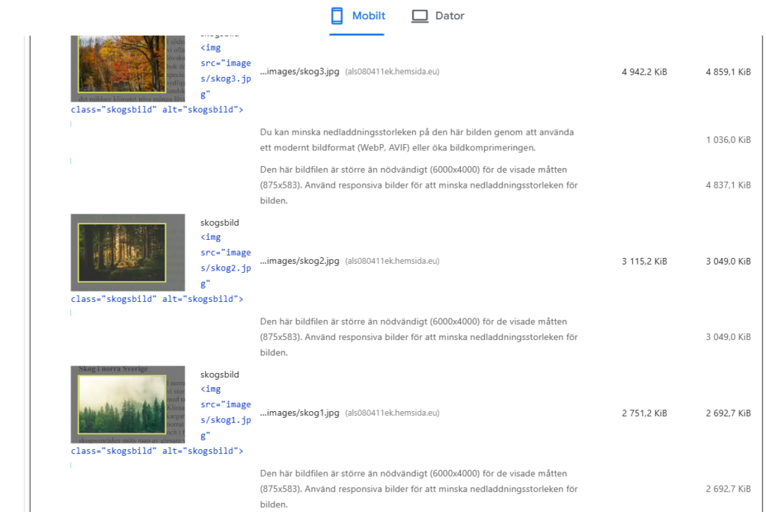Click the 1 036,0 KiB savings value

tap(728, 140)
